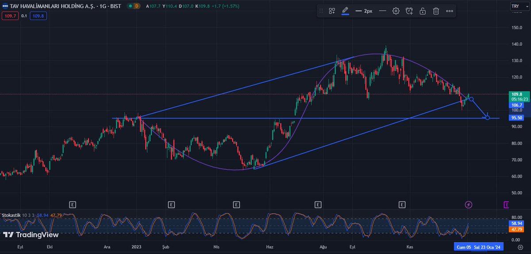Toggle the lock on the drawing
Screen dimensions: 531x254
pyautogui.click(x=423, y=11)
